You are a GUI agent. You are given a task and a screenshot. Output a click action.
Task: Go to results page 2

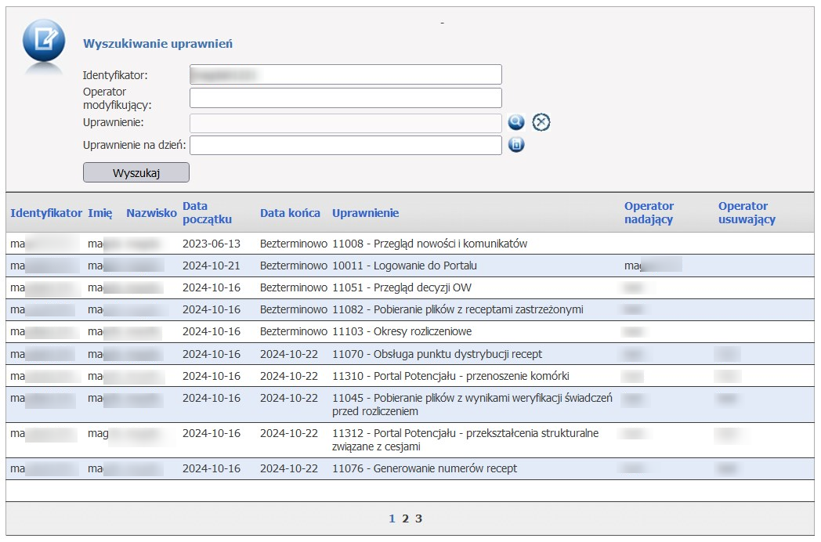[x=406, y=519]
